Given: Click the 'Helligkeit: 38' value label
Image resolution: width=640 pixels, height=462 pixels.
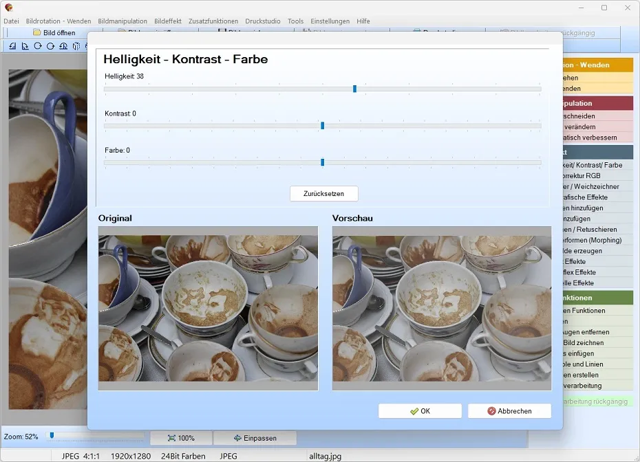Looking at the screenshot, I should pos(124,76).
